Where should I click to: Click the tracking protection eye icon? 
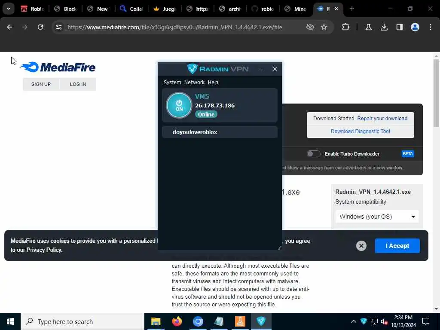click(310, 27)
